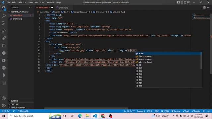Screen dimensions: 212x119
Task: Click Windows Start button
Action: coord(4,116)
